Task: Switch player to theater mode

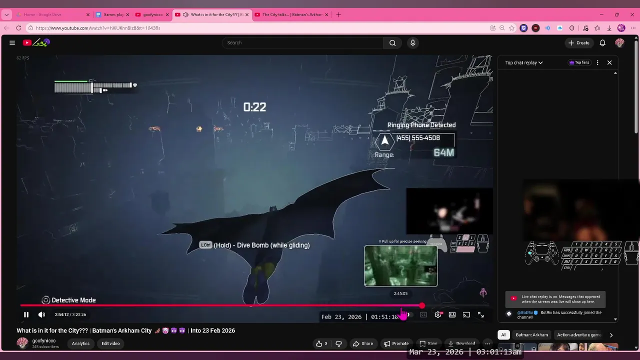Action: [x=452, y=314]
